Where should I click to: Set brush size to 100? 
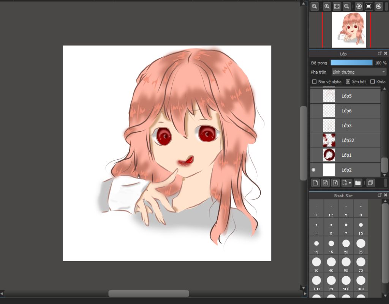[x=316, y=283]
